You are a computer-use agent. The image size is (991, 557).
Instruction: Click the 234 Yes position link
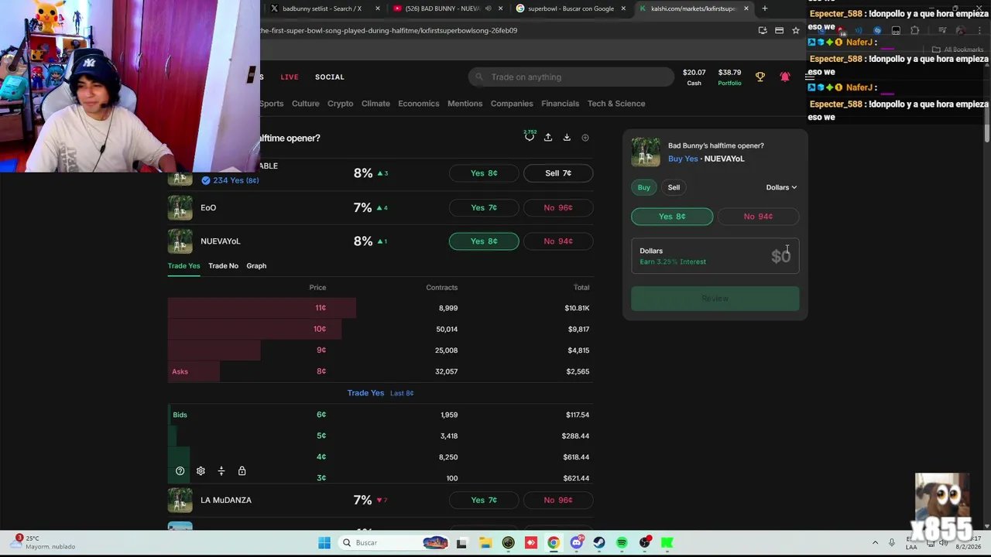coord(230,180)
